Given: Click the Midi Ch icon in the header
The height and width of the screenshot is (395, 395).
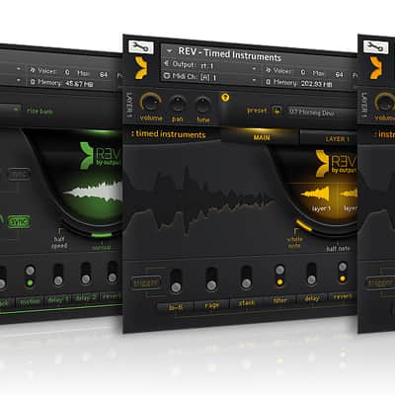Looking at the screenshot, I should [x=167, y=76].
